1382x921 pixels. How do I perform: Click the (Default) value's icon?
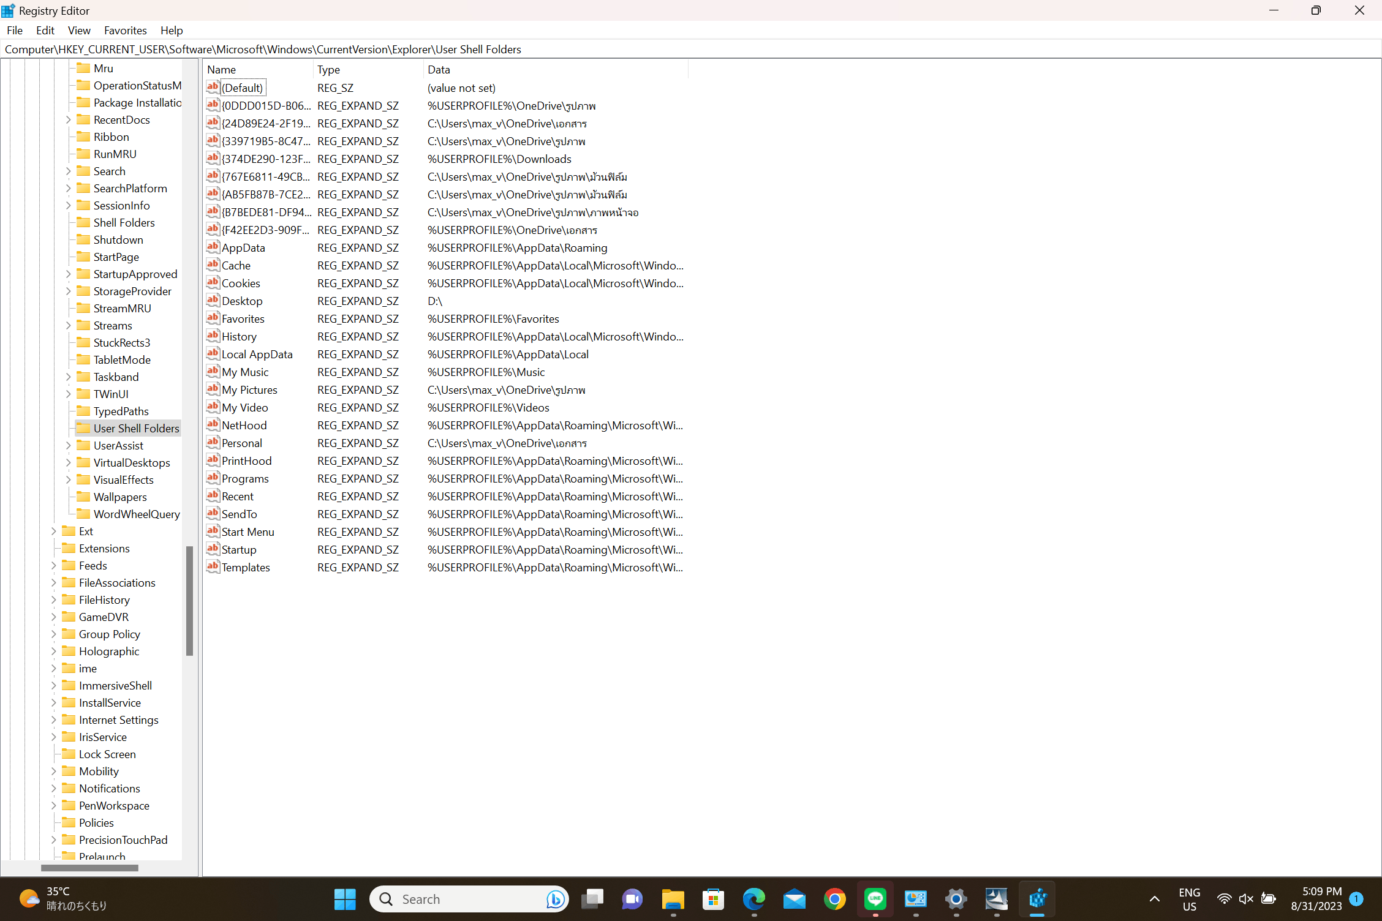(213, 88)
